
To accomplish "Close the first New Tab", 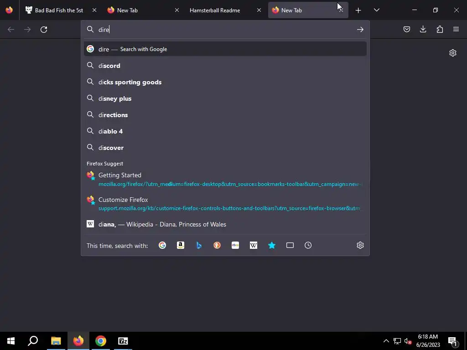I will coord(176,10).
